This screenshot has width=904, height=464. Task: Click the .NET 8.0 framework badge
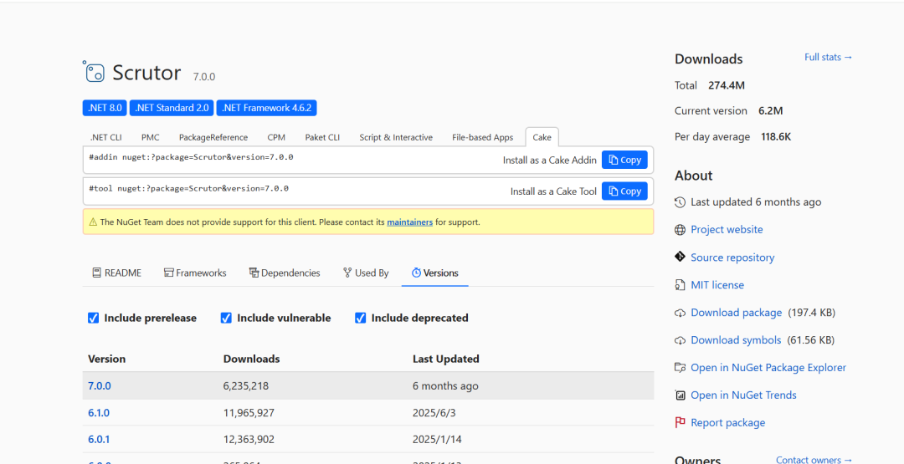point(105,108)
